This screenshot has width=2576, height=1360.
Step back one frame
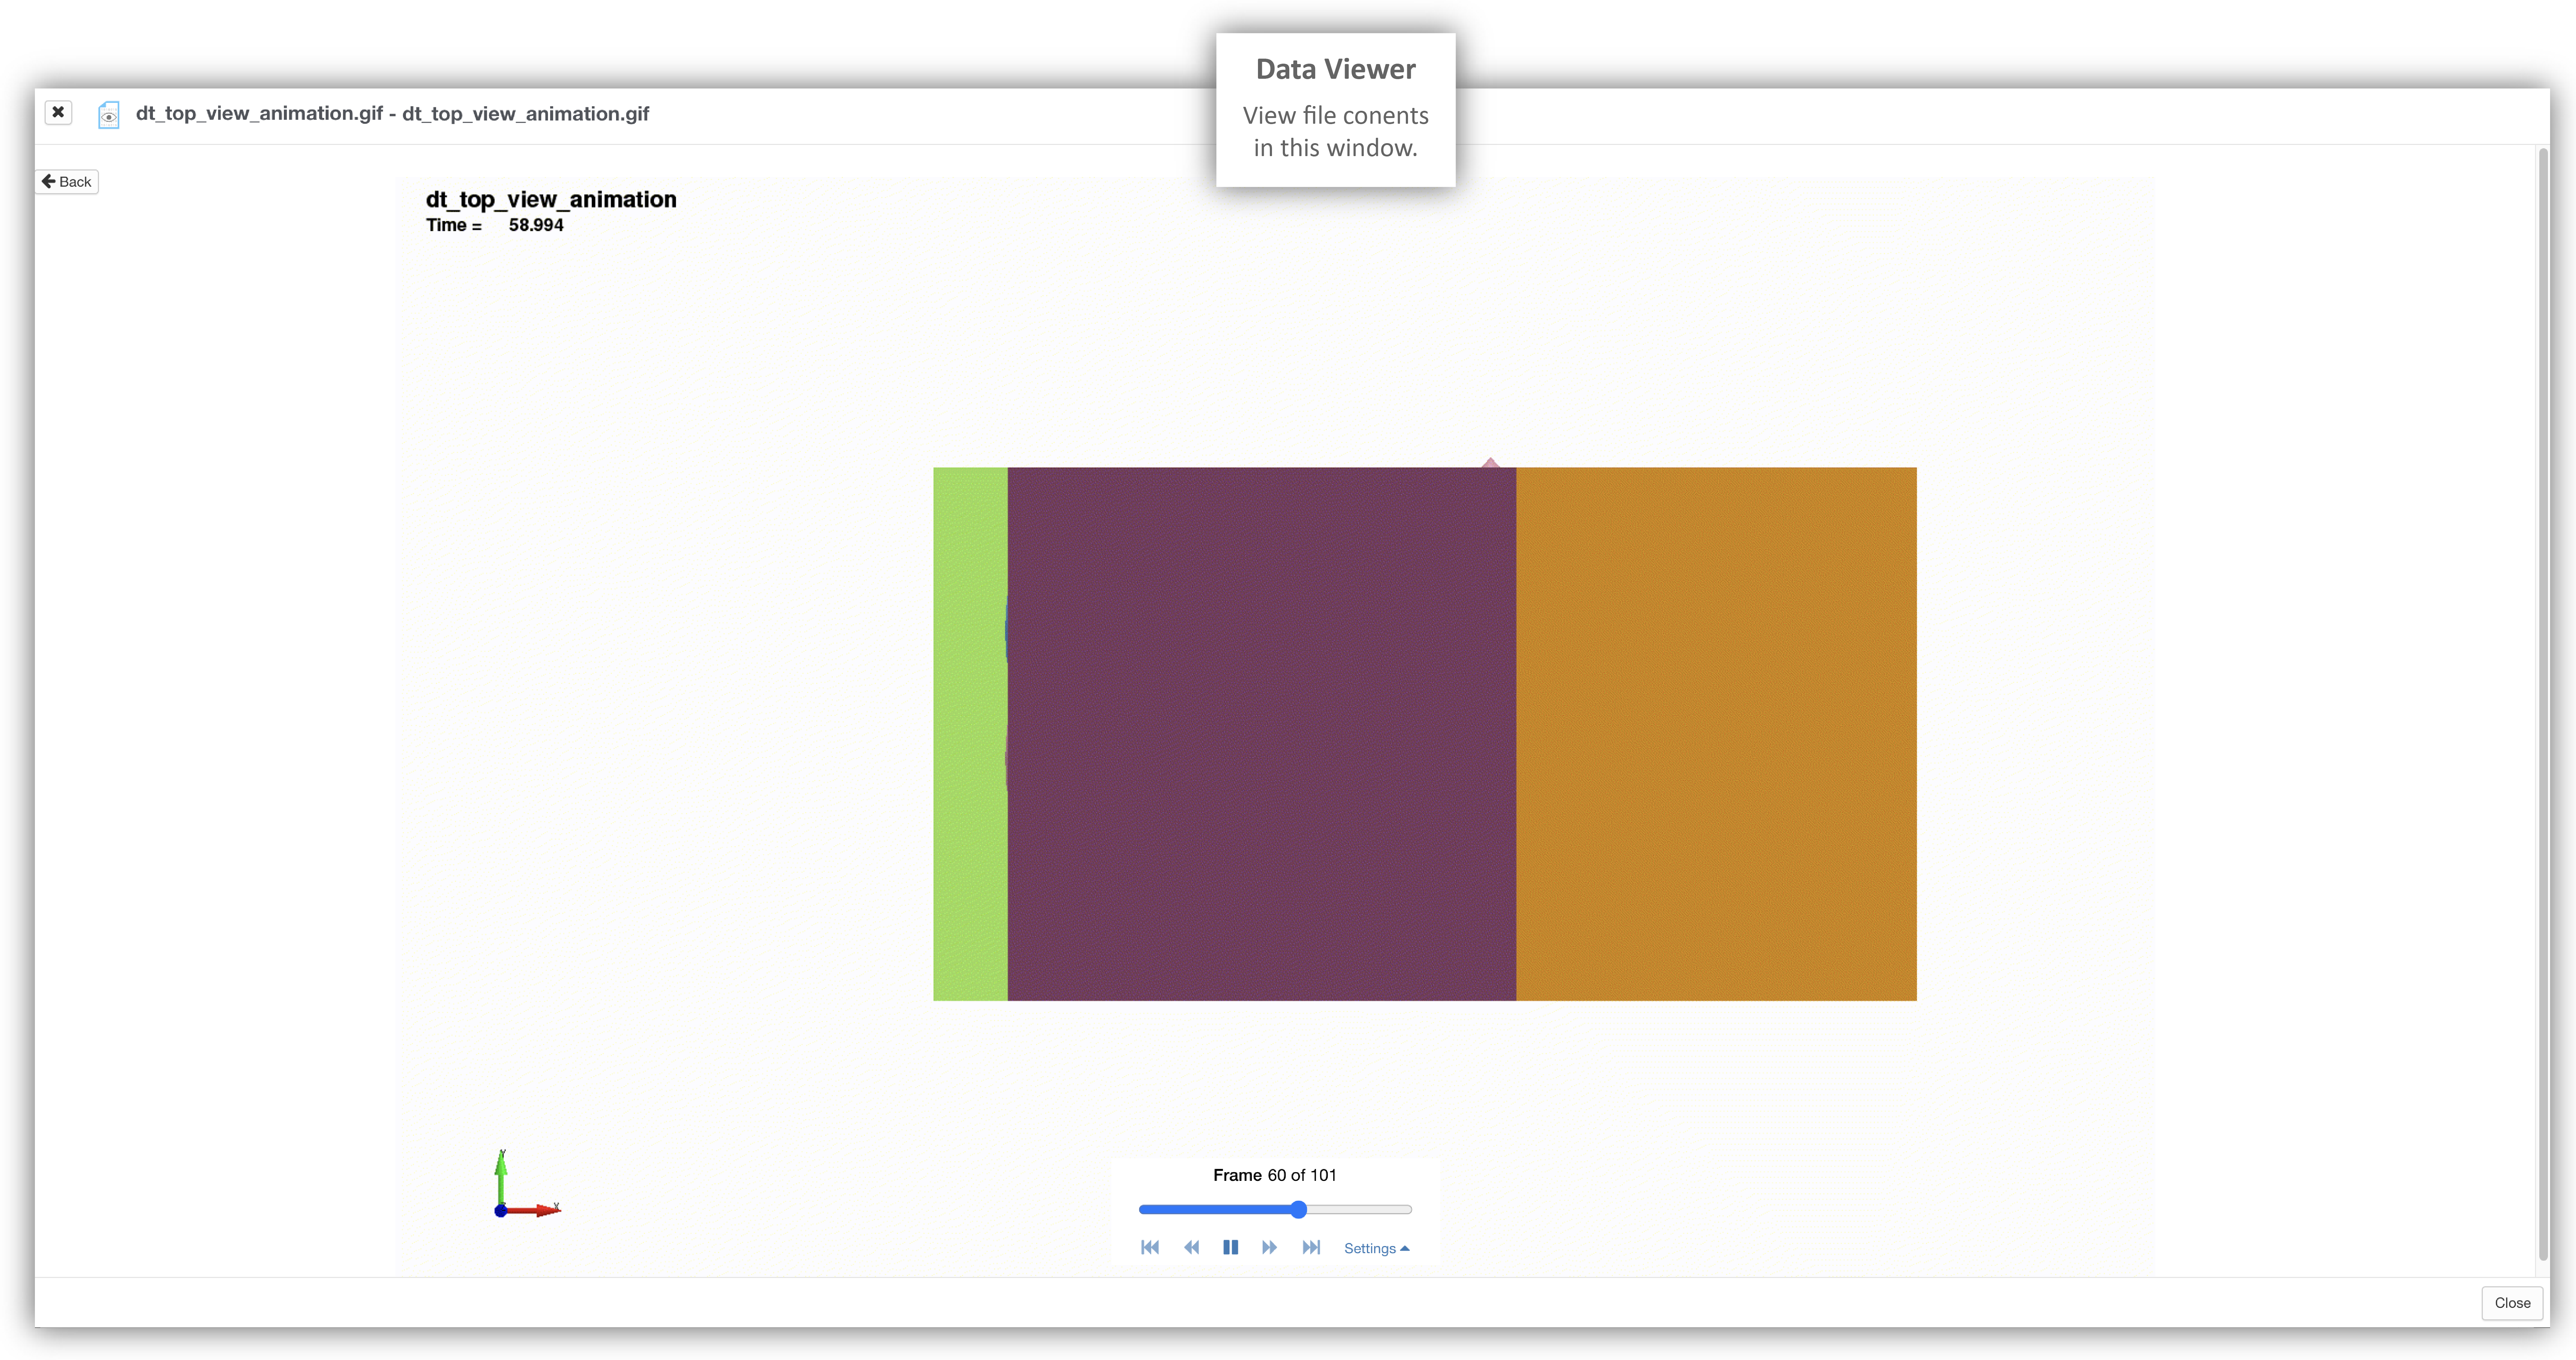pos(1191,1247)
